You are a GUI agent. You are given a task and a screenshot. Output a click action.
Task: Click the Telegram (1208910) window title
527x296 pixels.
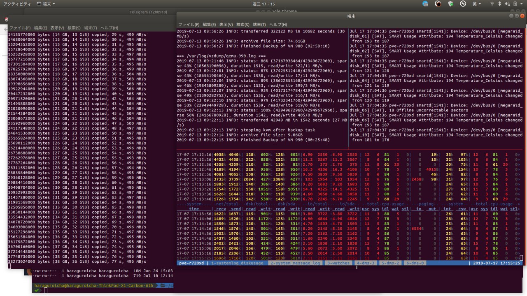148,12
